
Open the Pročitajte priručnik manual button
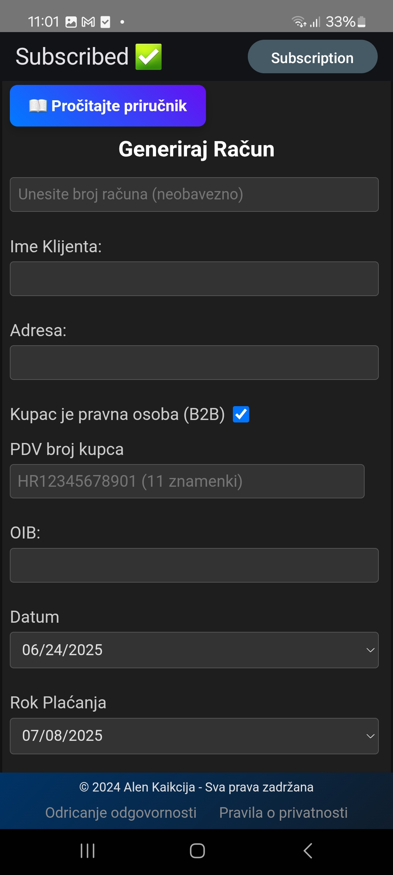tap(108, 106)
